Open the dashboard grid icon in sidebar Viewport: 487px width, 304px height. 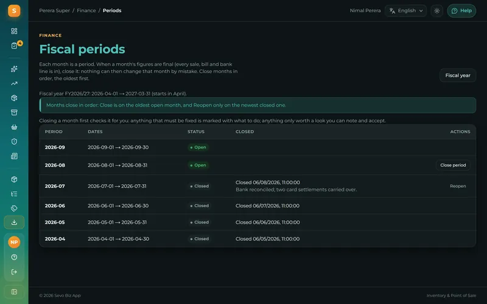pyautogui.click(x=14, y=31)
